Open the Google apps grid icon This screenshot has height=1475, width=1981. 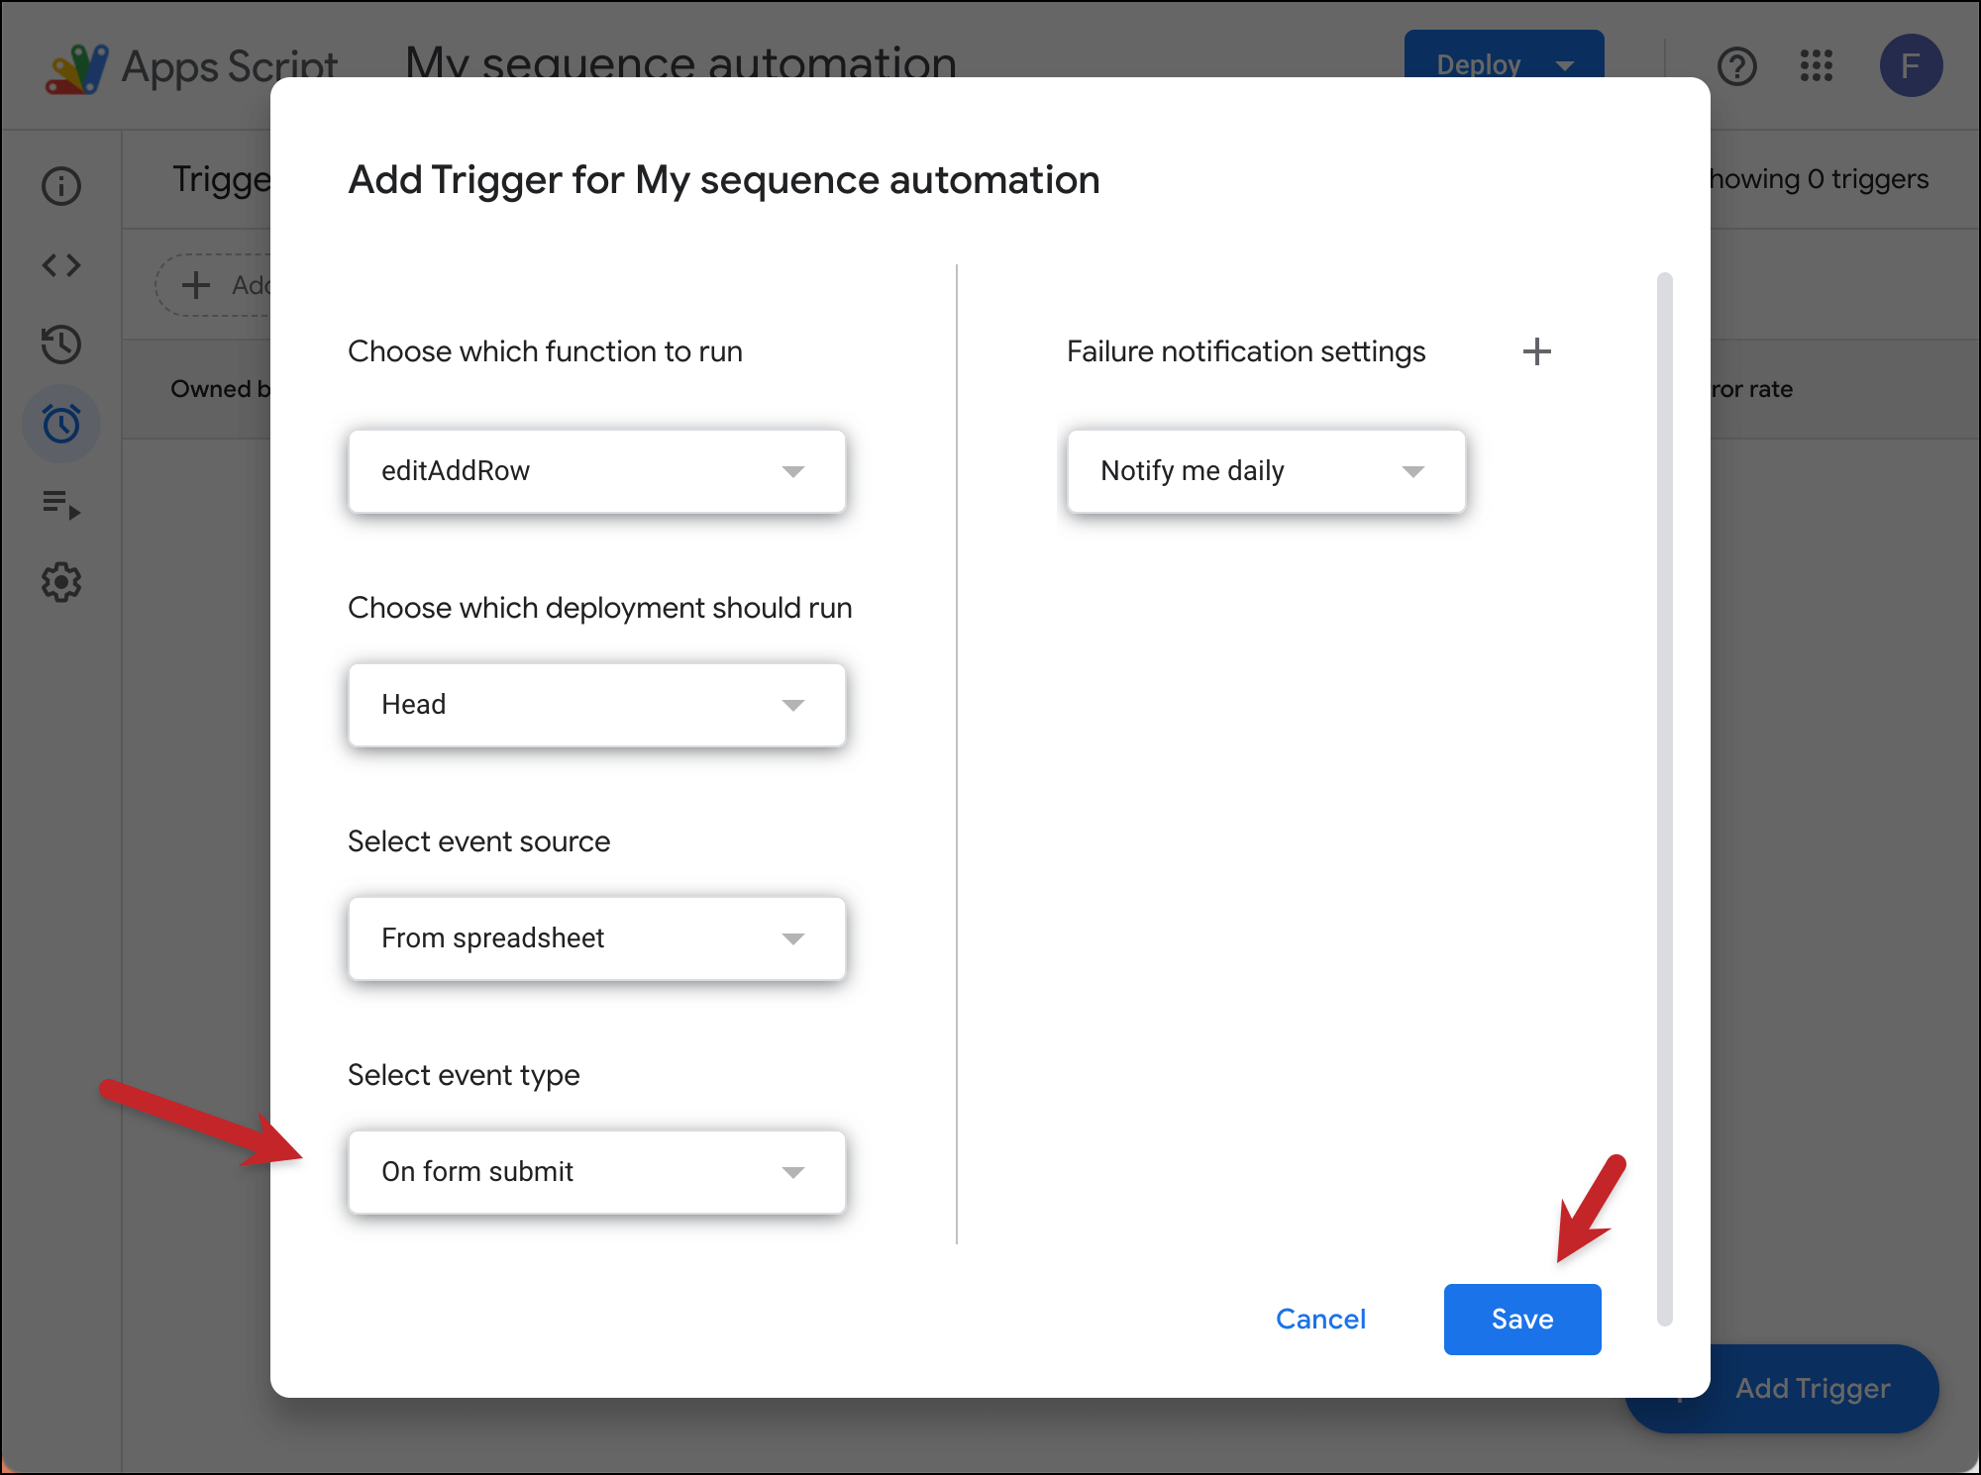pos(1816,66)
